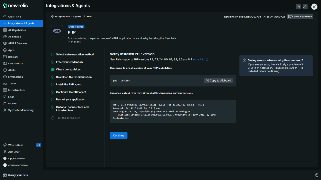This screenshot has width=321, height=180.
Task: Expand more sidebar items with ellipsis
Action: 5,116
